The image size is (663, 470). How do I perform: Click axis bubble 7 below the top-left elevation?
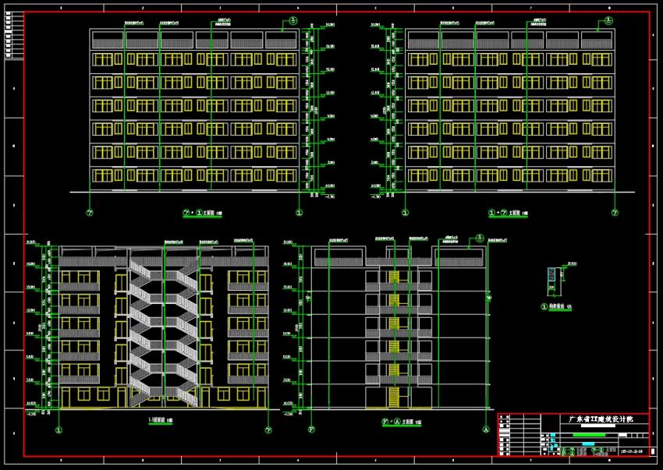click(90, 212)
